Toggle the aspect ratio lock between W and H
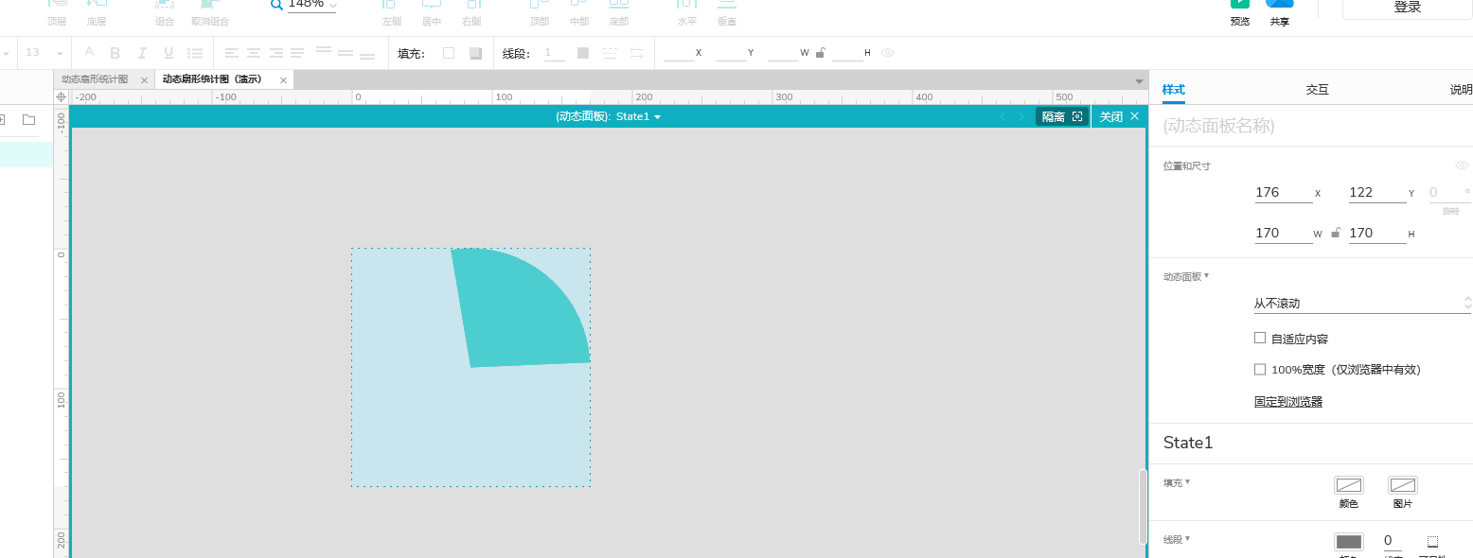 [1336, 233]
